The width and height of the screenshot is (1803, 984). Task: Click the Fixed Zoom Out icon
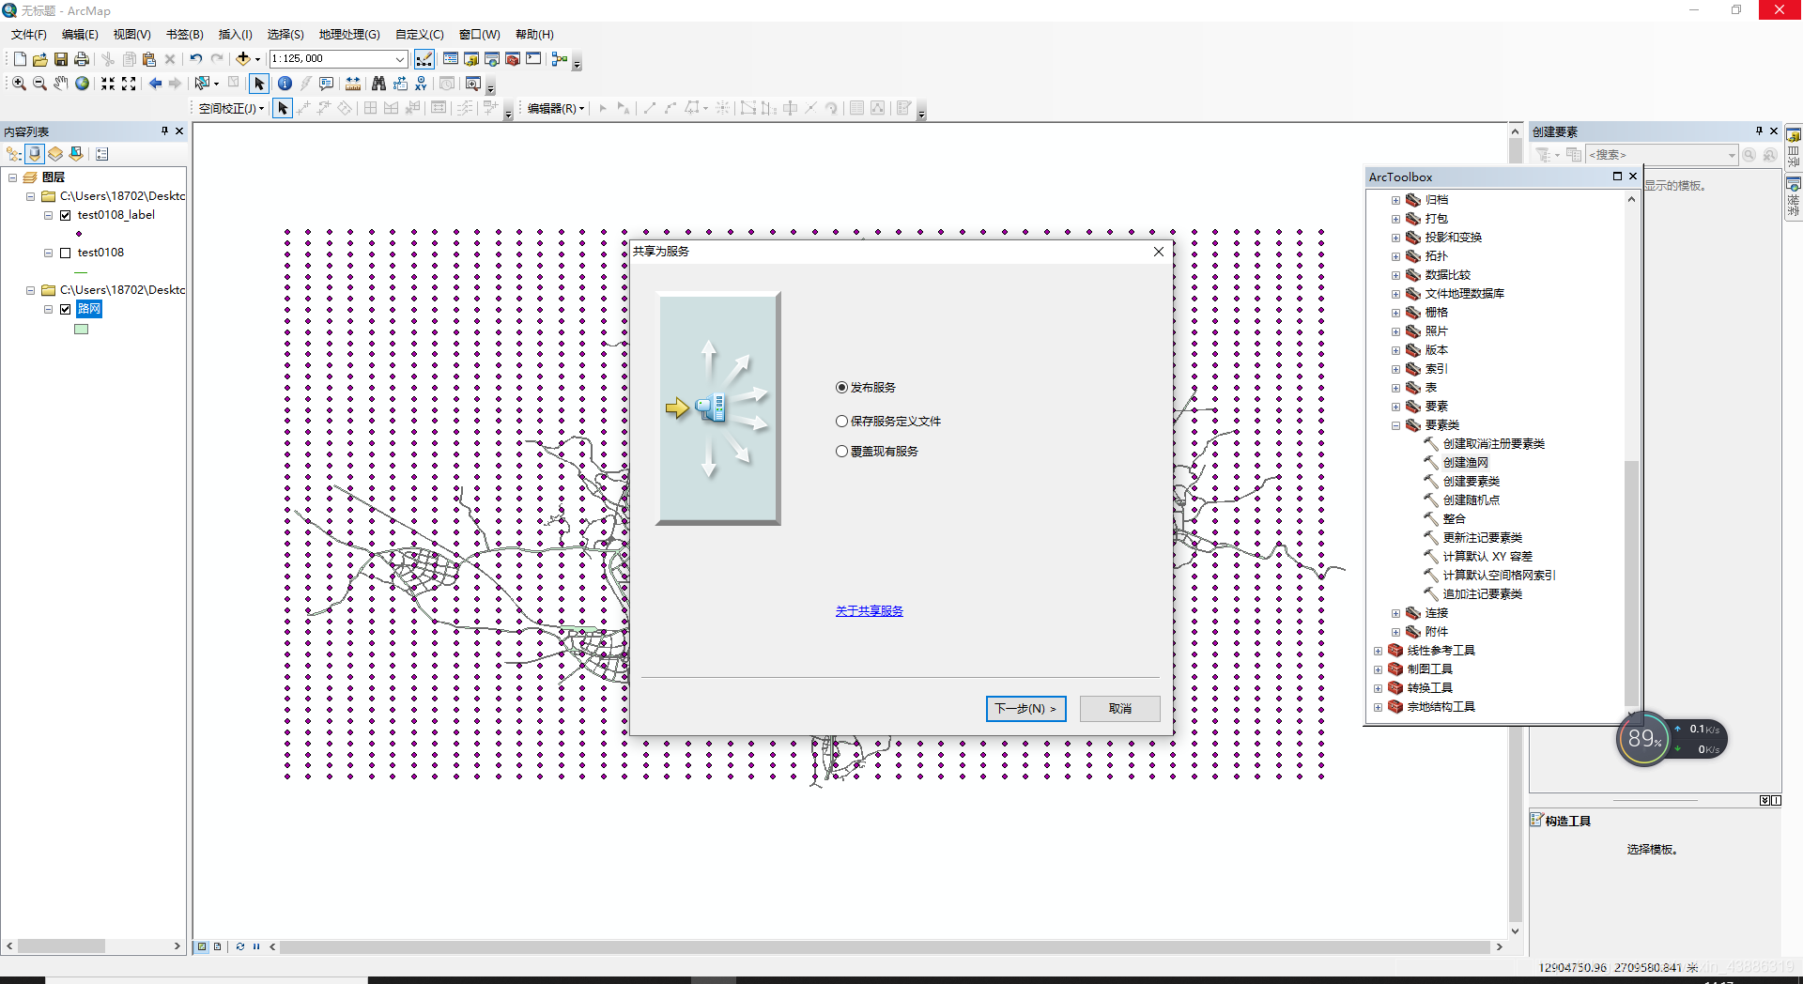click(x=129, y=84)
